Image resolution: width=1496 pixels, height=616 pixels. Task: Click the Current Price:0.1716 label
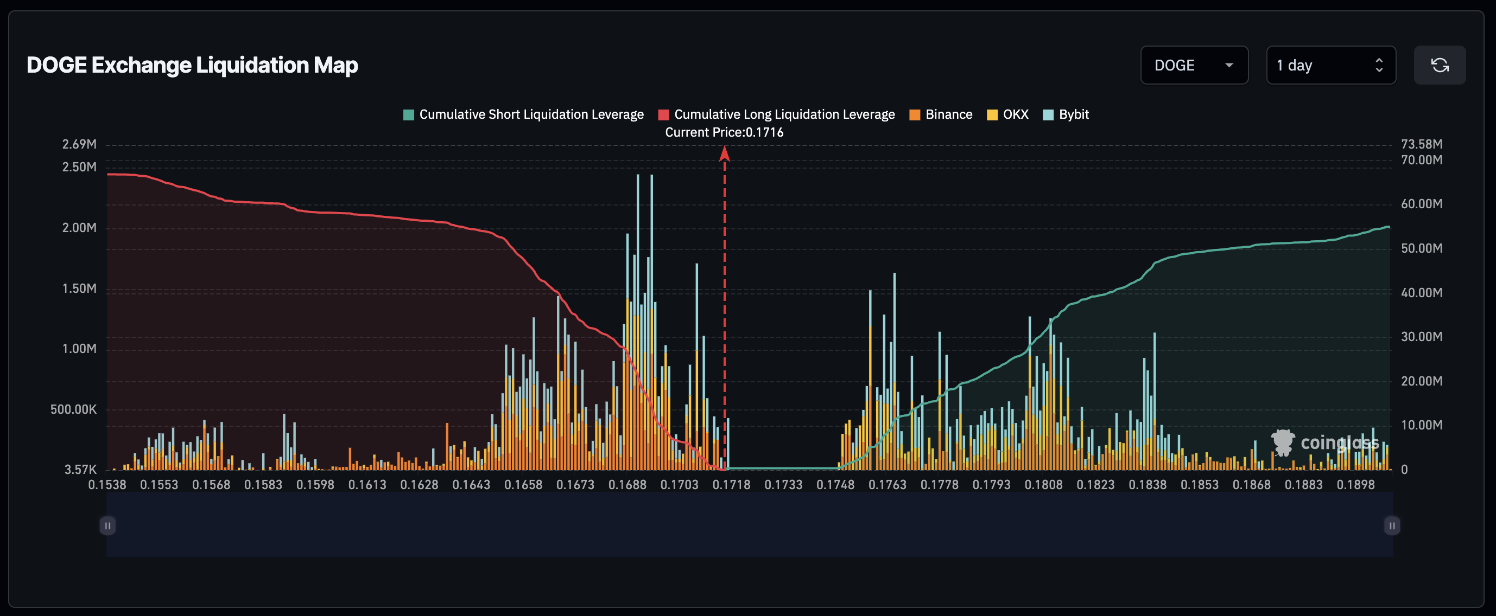pyautogui.click(x=724, y=132)
